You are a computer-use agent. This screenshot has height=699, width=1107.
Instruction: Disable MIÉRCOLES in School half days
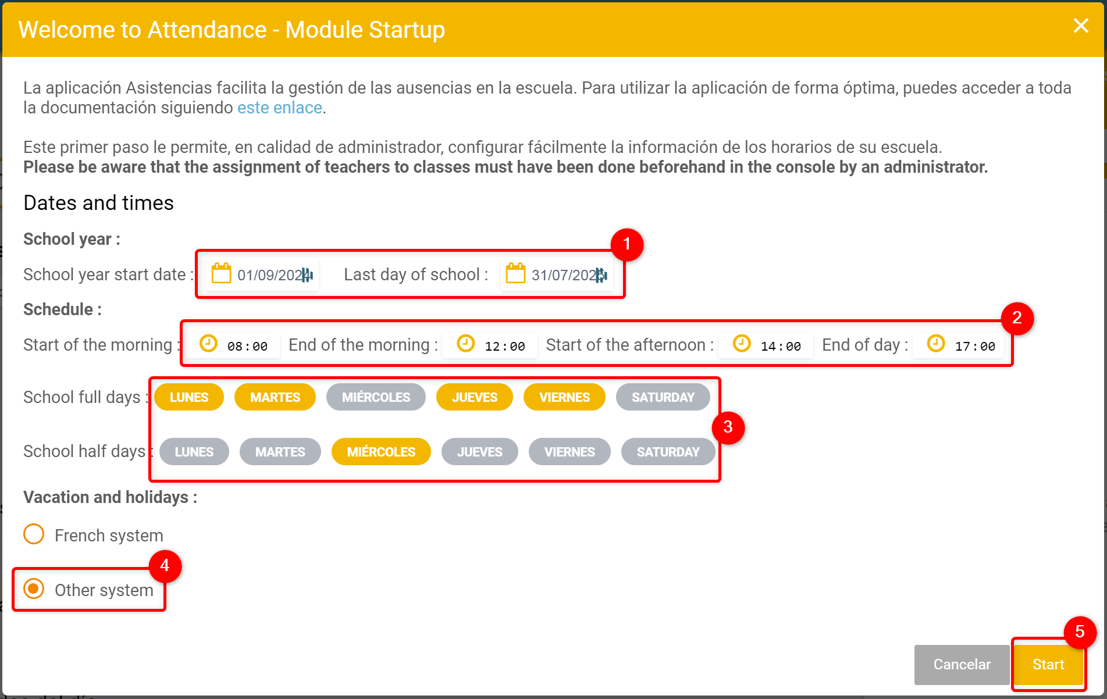click(x=381, y=452)
